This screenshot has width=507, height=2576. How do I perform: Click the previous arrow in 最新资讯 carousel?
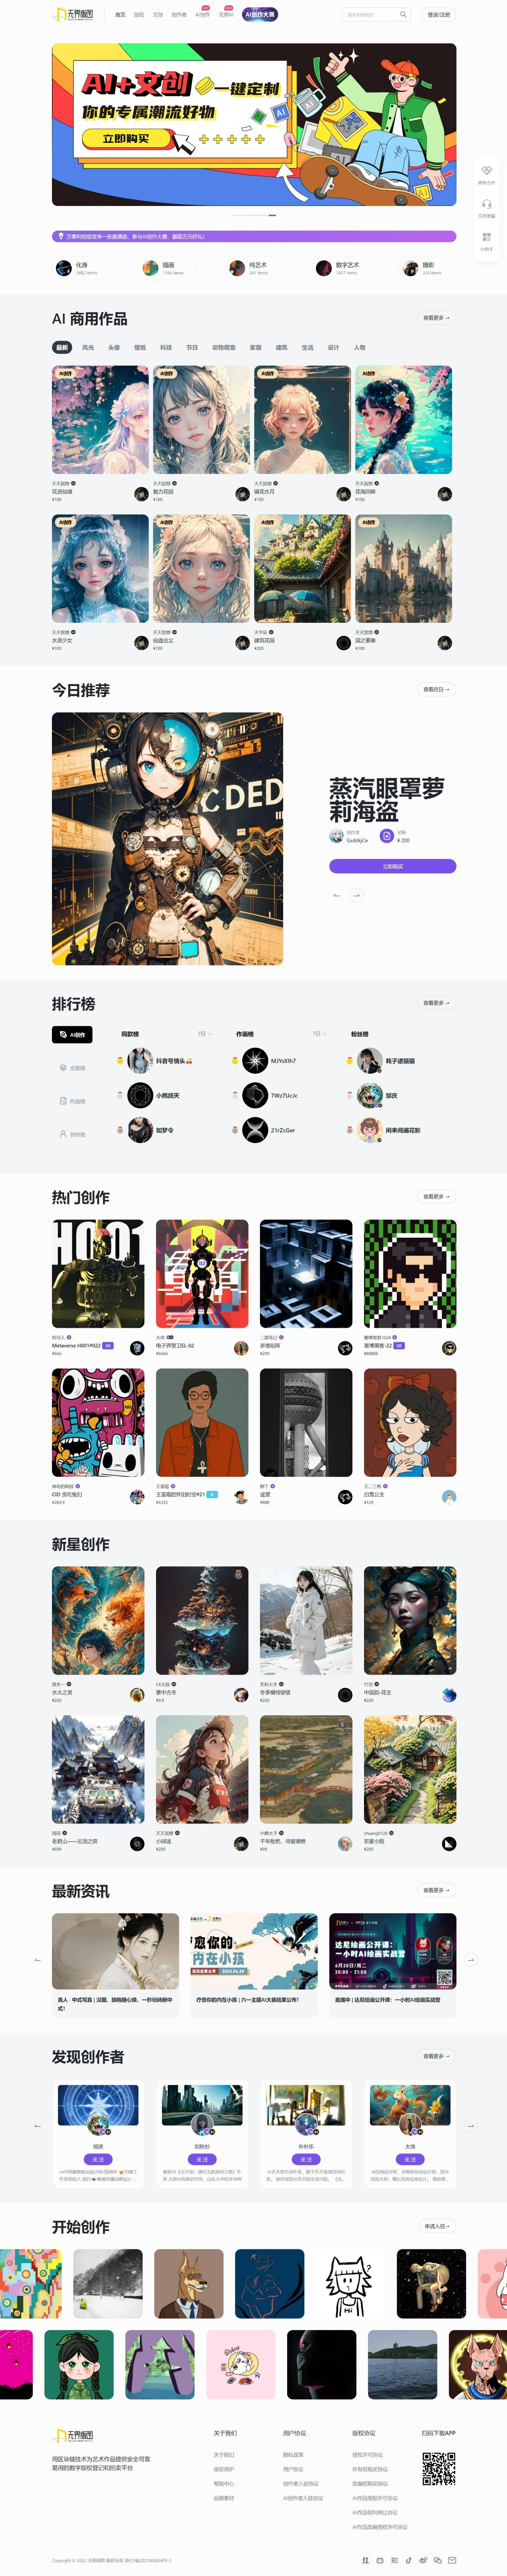point(37,1960)
